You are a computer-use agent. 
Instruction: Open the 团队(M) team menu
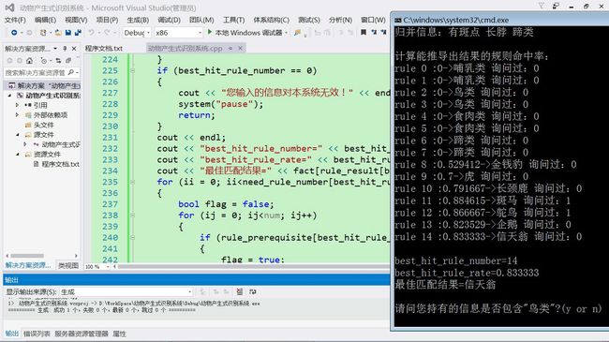[x=201, y=20]
